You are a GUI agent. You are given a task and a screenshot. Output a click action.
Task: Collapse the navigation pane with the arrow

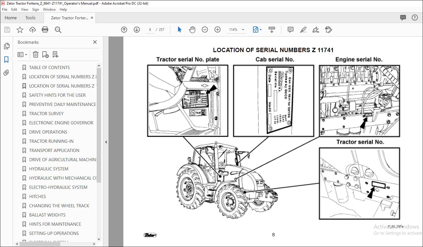pyautogui.click(x=106, y=142)
